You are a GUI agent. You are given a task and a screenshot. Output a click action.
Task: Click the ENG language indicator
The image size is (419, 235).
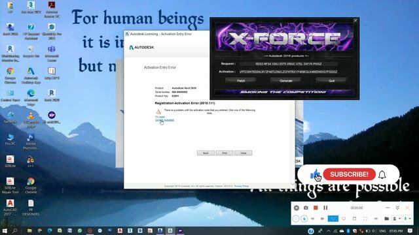point(382,231)
